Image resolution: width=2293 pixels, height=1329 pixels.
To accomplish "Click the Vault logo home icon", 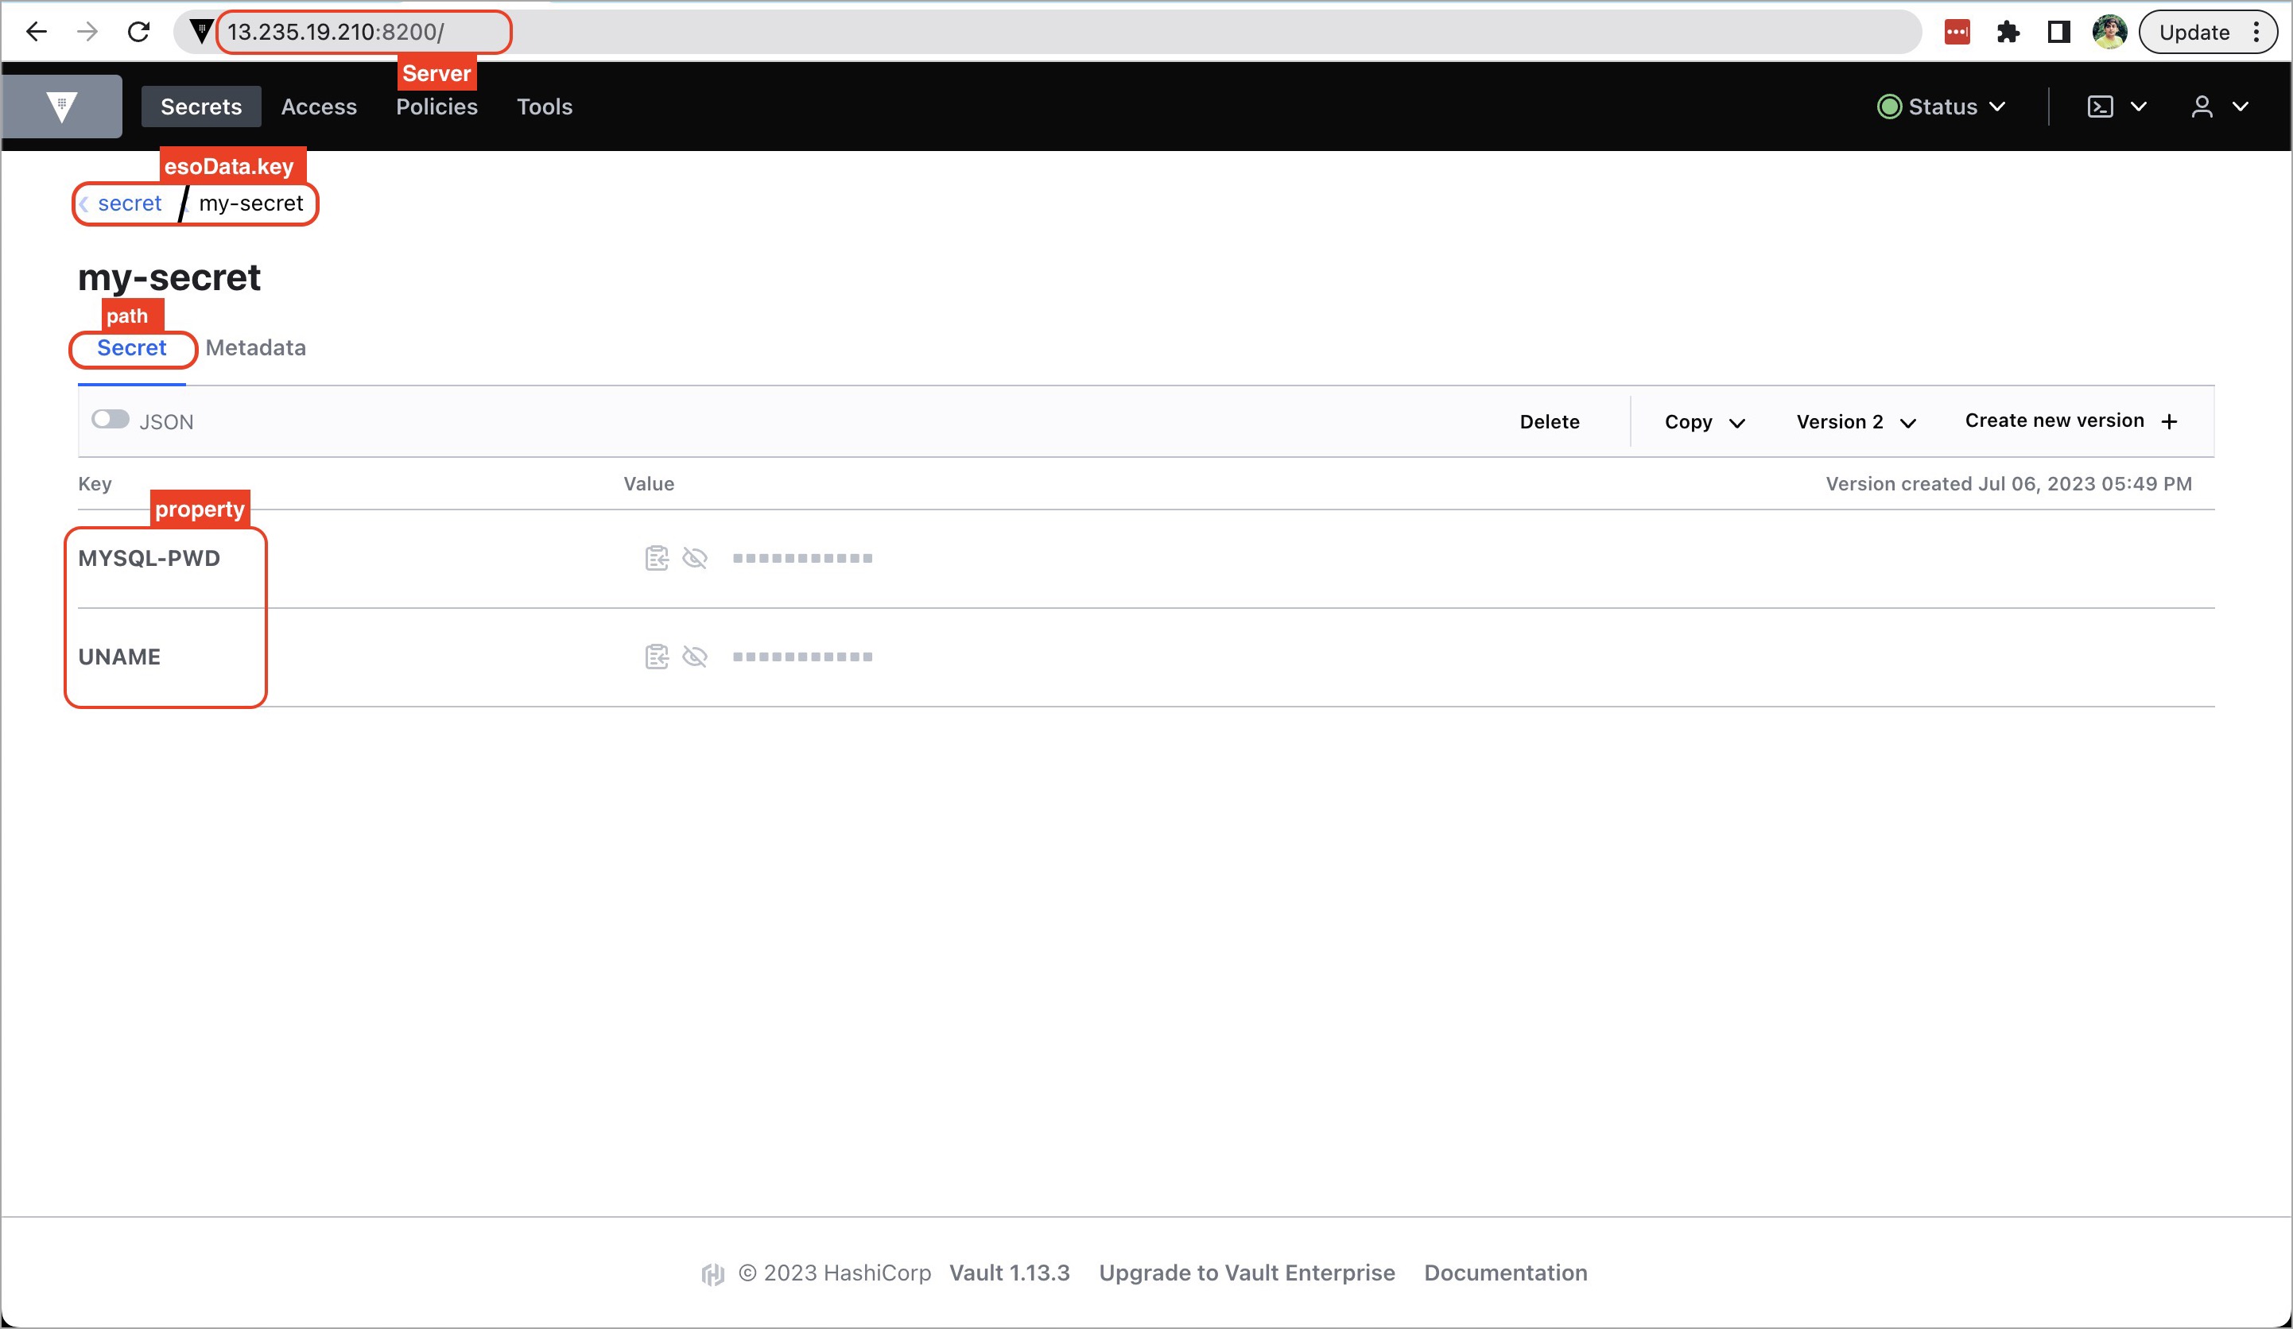I will 61,107.
